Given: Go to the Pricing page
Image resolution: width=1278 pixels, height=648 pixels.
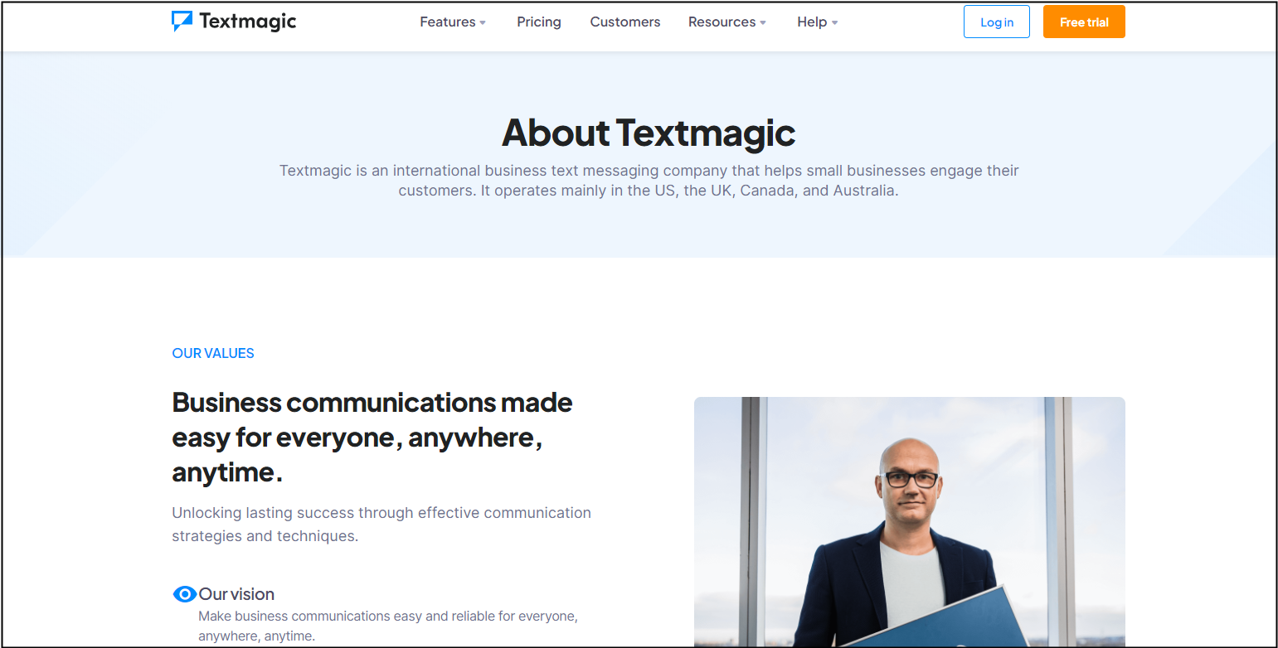Looking at the screenshot, I should [x=538, y=22].
